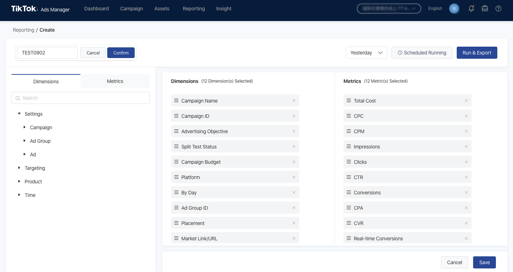Open the Reporting menu

194,9
